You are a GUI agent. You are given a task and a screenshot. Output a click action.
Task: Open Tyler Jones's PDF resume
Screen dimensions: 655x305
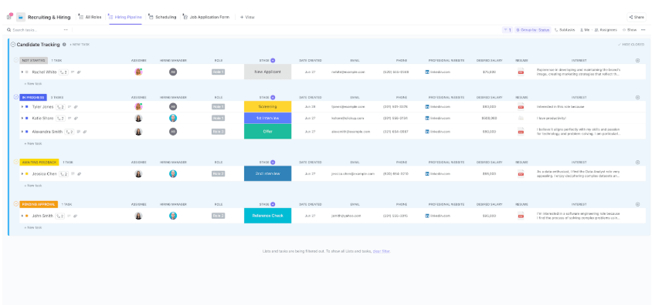tap(521, 106)
